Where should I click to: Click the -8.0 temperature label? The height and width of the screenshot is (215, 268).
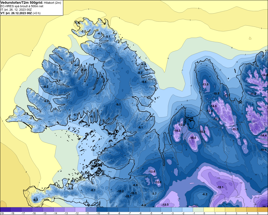coord(135,185)
